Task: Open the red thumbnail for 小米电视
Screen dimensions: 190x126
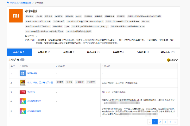Action: [23, 92]
